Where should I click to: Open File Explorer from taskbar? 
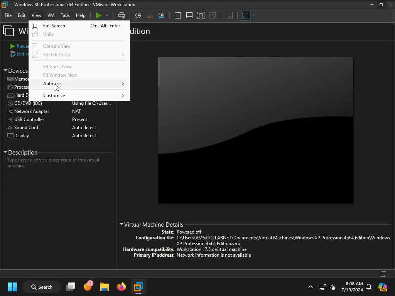click(x=104, y=287)
